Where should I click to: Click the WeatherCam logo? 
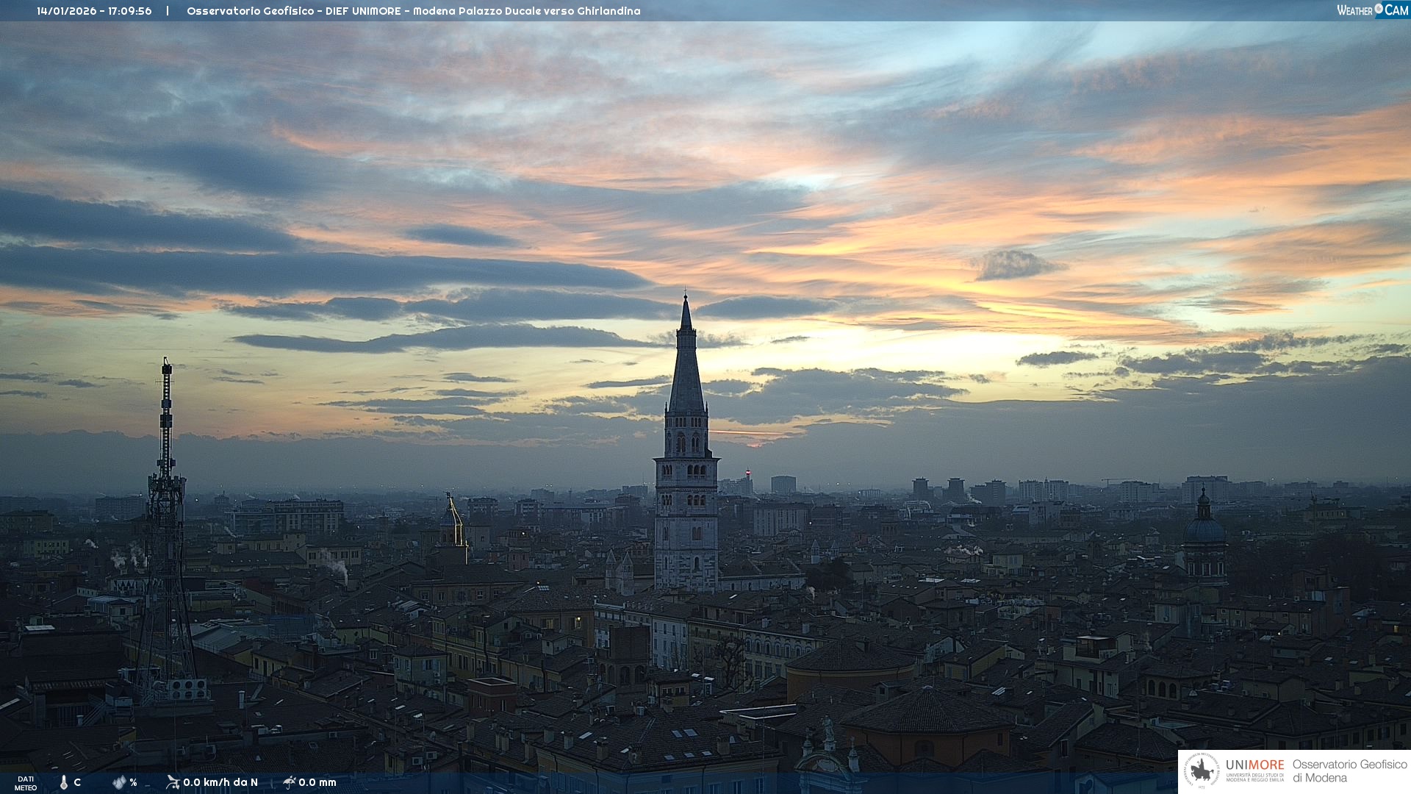click(x=1372, y=10)
